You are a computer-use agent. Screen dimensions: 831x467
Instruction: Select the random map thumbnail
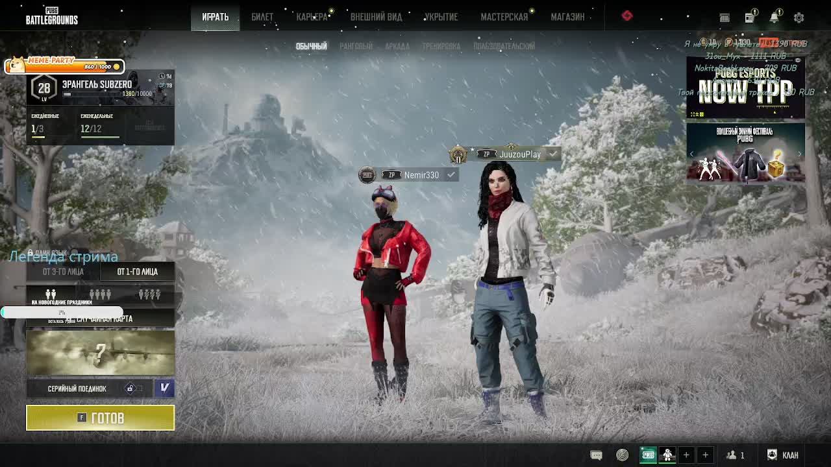click(x=100, y=353)
